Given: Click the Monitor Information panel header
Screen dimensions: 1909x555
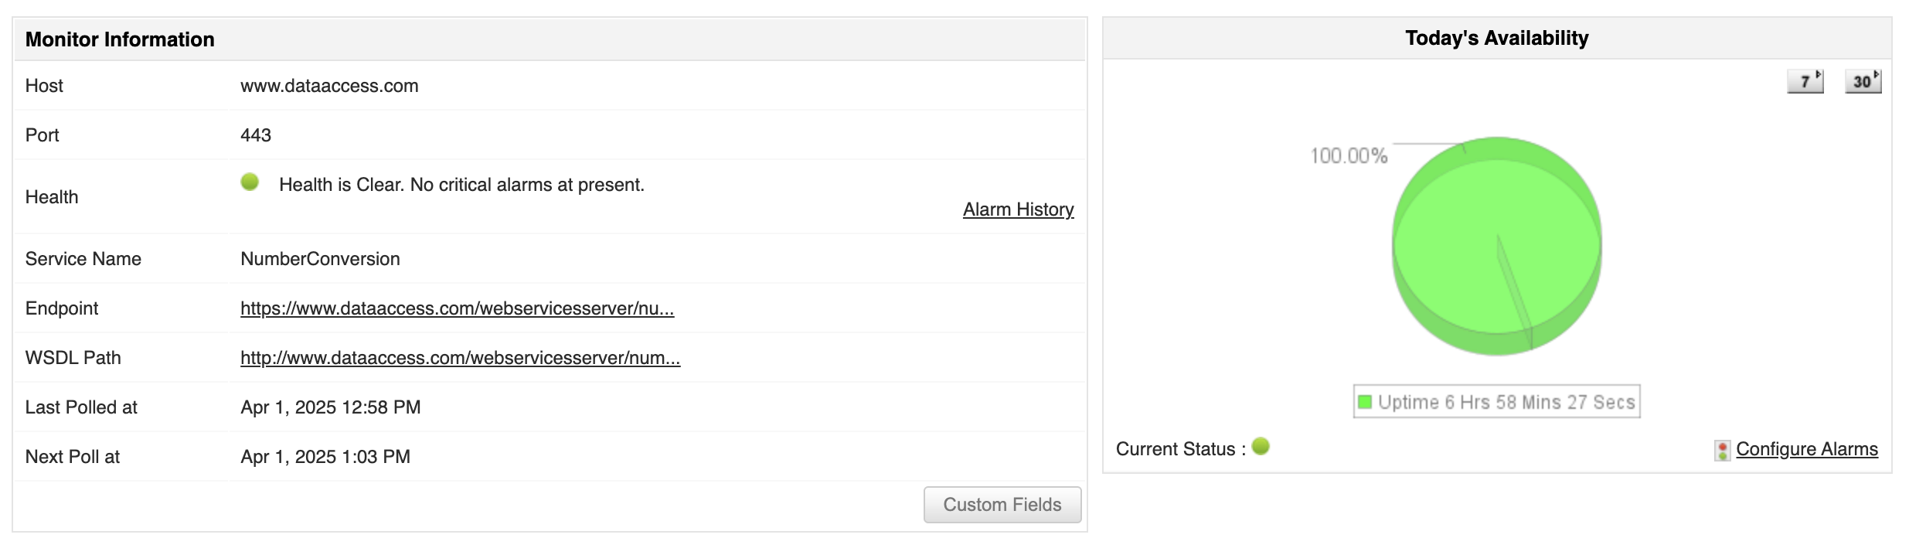Looking at the screenshot, I should [x=120, y=39].
